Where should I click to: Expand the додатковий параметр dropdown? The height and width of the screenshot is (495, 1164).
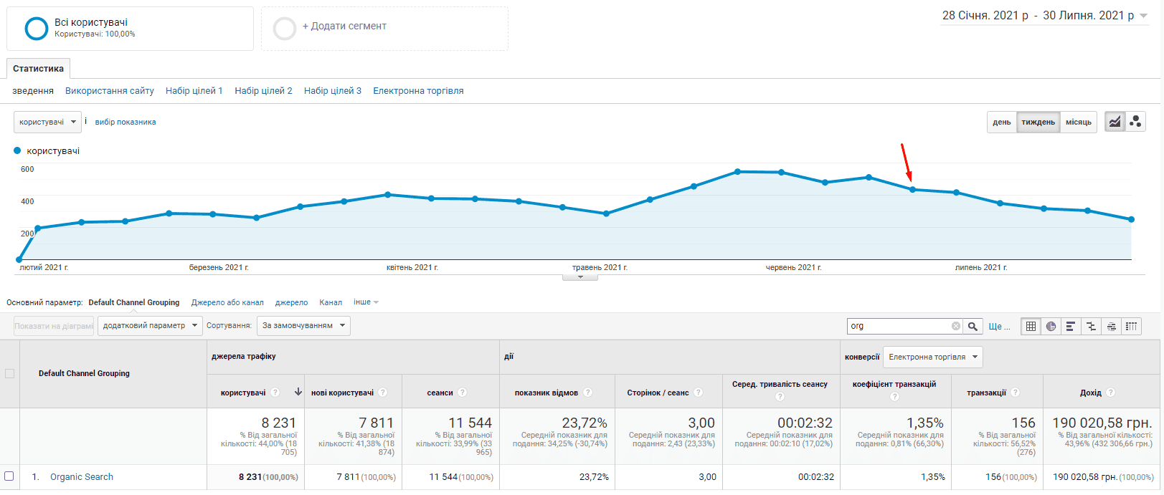pos(150,325)
